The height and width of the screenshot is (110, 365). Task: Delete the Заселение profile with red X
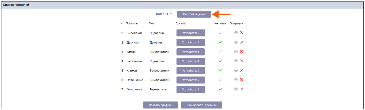tap(242, 61)
